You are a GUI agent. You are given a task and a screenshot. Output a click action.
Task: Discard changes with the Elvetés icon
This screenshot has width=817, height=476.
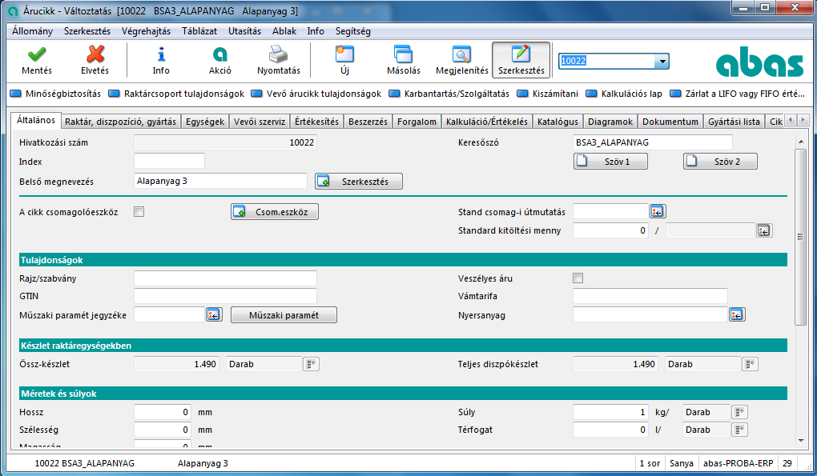[95, 60]
